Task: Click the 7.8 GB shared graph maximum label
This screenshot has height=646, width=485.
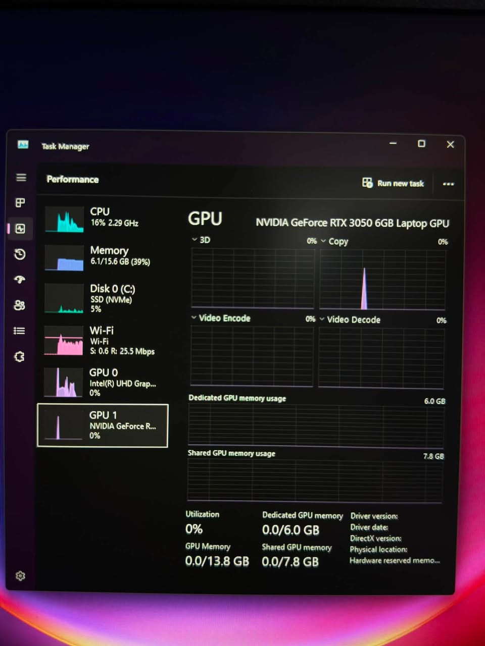Action: (433, 456)
